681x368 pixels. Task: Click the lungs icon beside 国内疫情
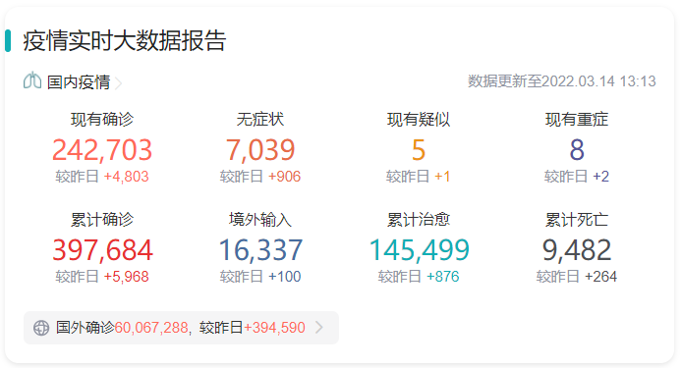point(32,80)
